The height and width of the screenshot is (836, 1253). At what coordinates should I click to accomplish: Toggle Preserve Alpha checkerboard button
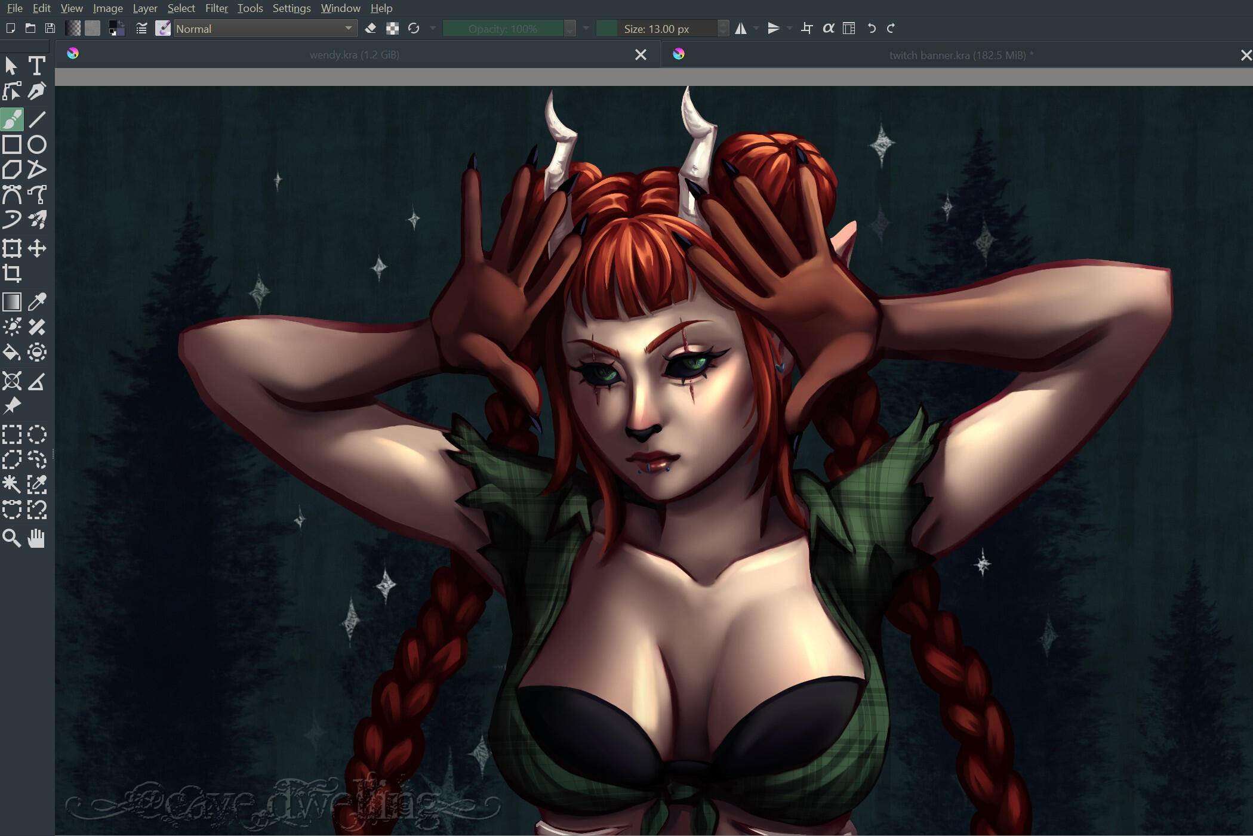[x=392, y=28]
